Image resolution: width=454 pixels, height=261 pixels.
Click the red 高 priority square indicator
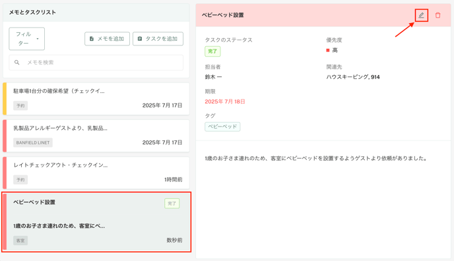pyautogui.click(x=328, y=50)
